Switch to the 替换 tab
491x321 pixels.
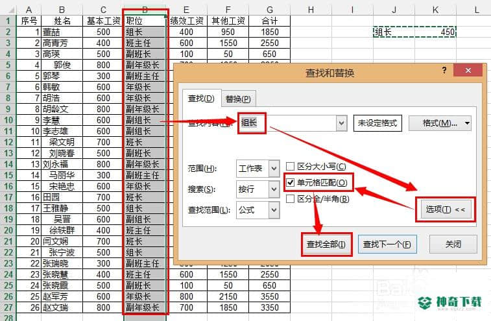[238, 99]
